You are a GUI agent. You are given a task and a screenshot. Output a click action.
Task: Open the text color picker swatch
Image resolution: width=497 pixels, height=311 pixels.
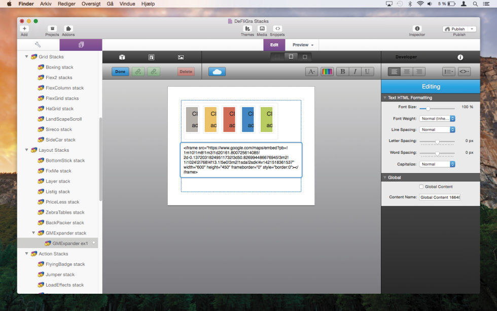[x=327, y=72]
